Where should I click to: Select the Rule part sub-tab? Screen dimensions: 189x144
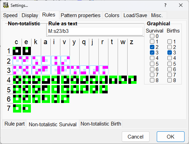[x=14, y=124]
